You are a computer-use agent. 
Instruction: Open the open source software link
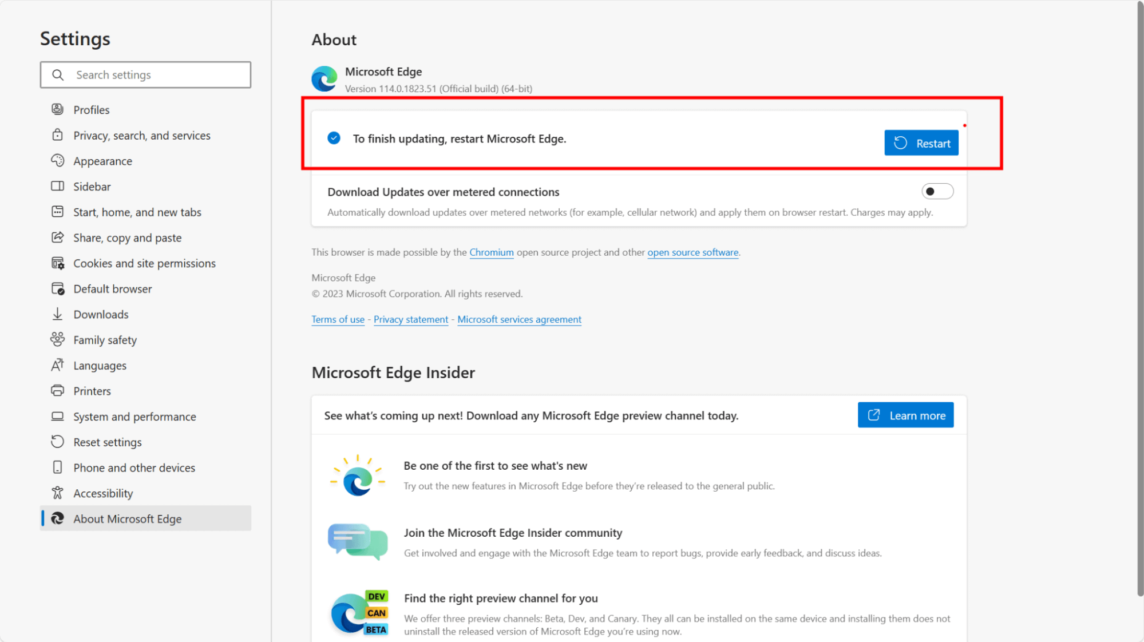coord(692,252)
